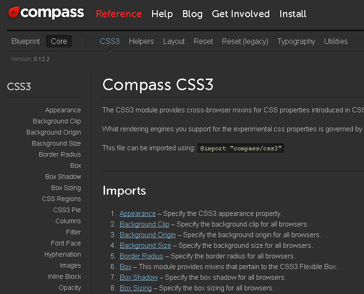Open the Utilities module tab
The image size is (364, 294).
(x=336, y=41)
